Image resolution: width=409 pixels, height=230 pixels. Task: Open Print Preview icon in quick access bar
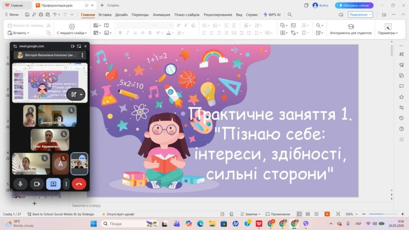point(48,15)
